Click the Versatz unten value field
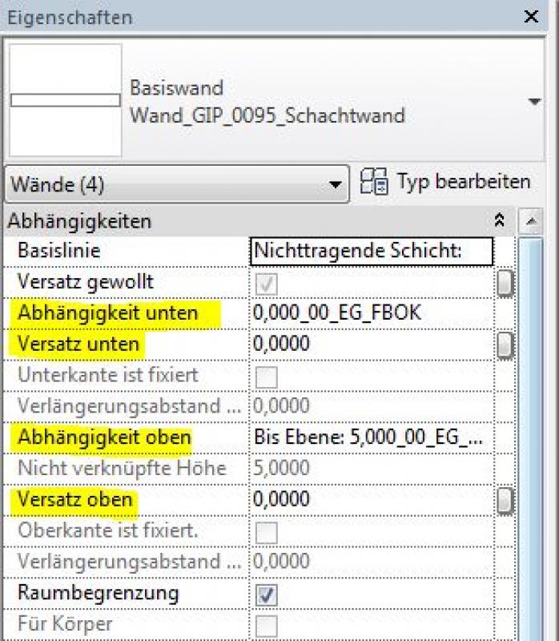This screenshot has width=559, height=641. [372, 345]
